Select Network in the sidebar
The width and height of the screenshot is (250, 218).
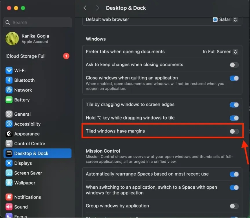click(x=23, y=90)
